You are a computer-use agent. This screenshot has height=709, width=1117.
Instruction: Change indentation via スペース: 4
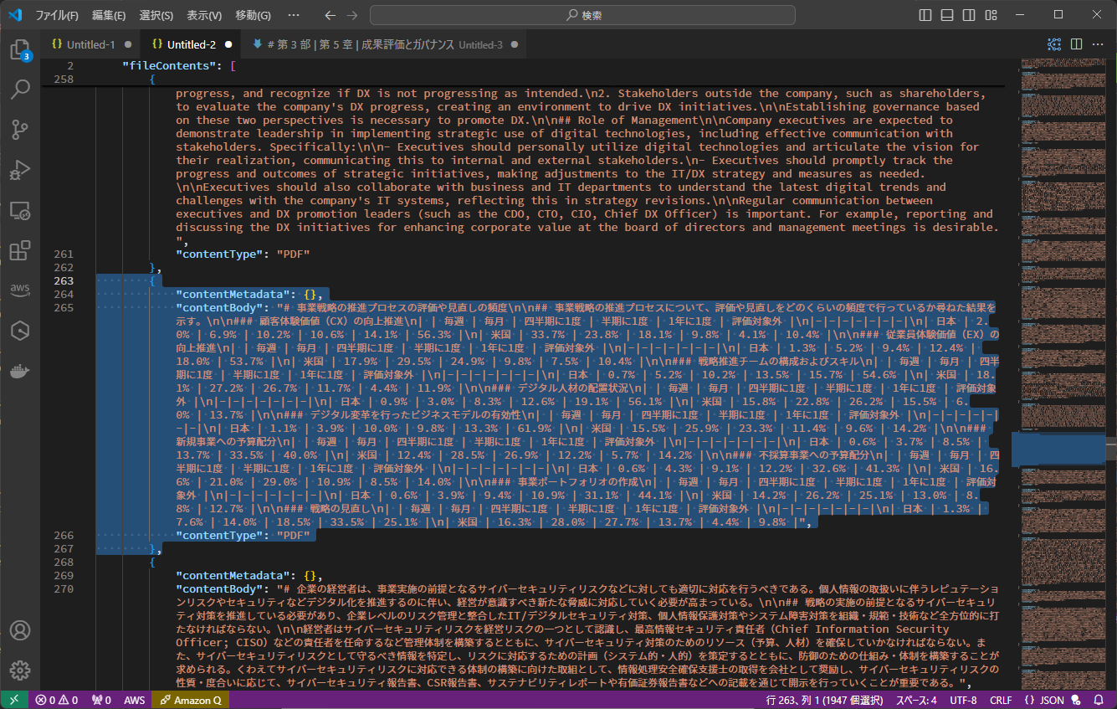[x=916, y=700]
